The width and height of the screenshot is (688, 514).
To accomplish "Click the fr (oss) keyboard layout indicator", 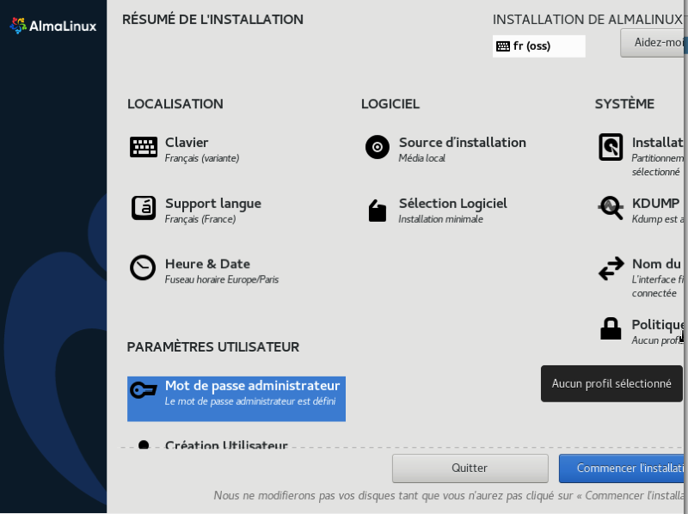I will [538, 46].
